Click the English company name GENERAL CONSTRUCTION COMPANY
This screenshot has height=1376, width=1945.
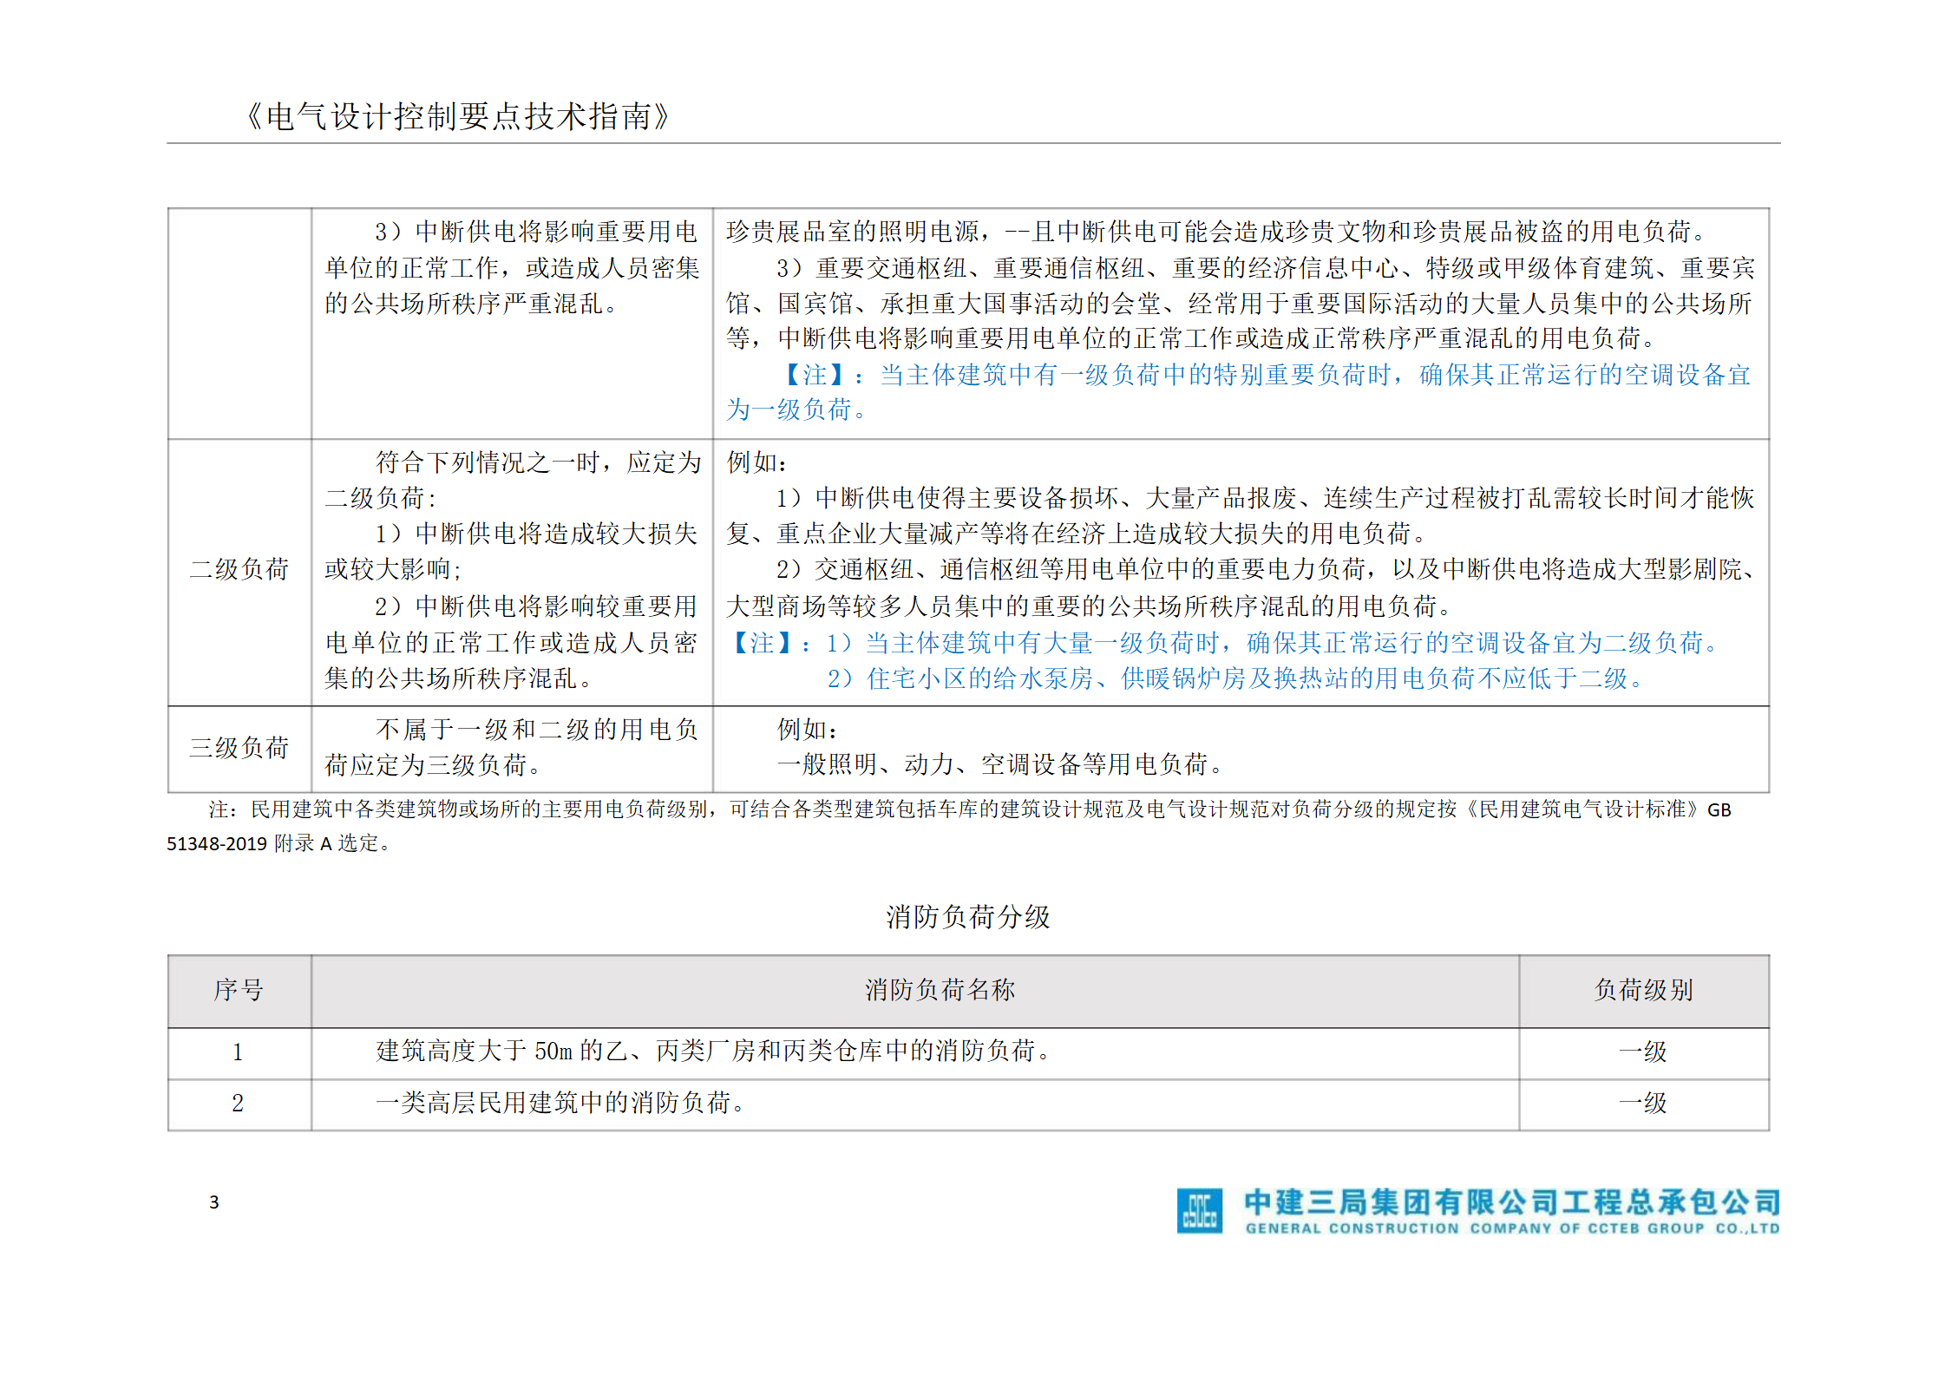point(1512,1229)
